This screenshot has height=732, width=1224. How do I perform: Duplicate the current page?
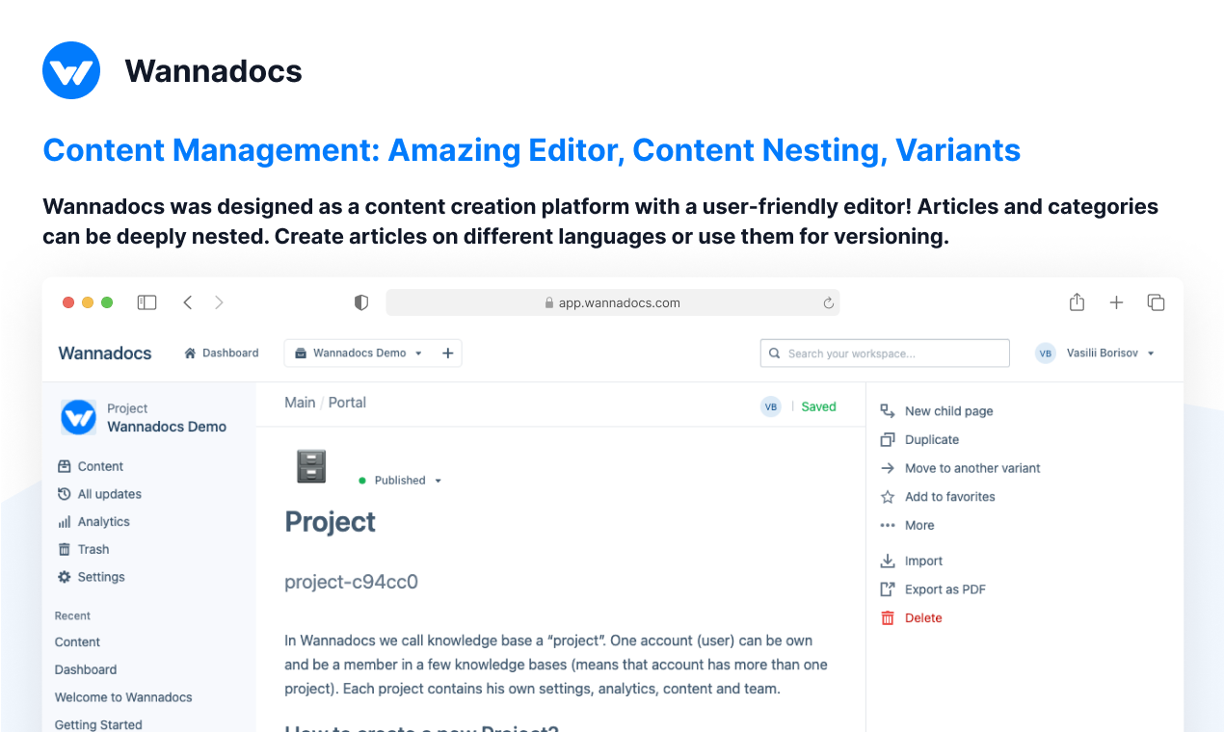click(x=919, y=440)
